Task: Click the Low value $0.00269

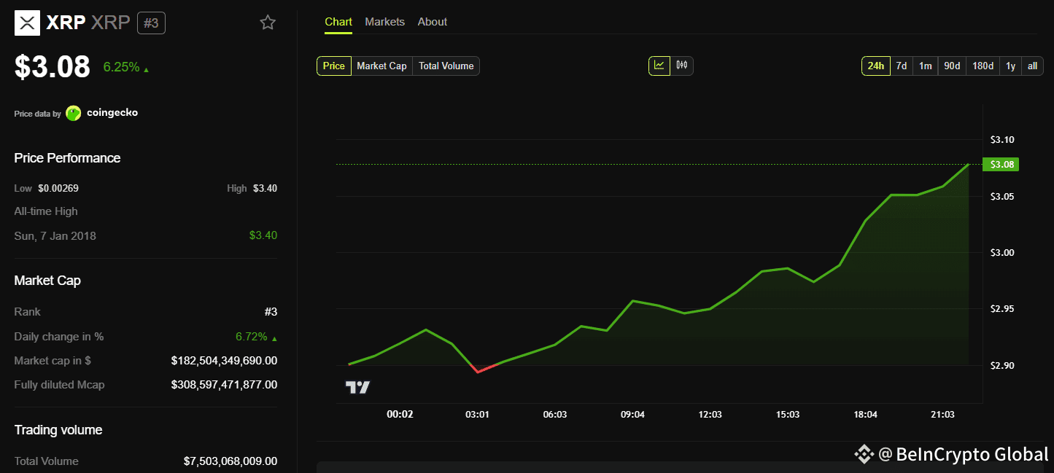Action: click(x=58, y=188)
